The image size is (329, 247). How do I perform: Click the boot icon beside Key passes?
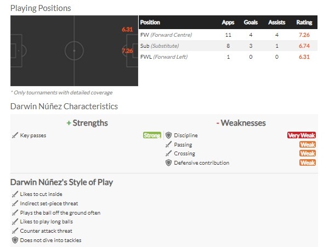15,136
